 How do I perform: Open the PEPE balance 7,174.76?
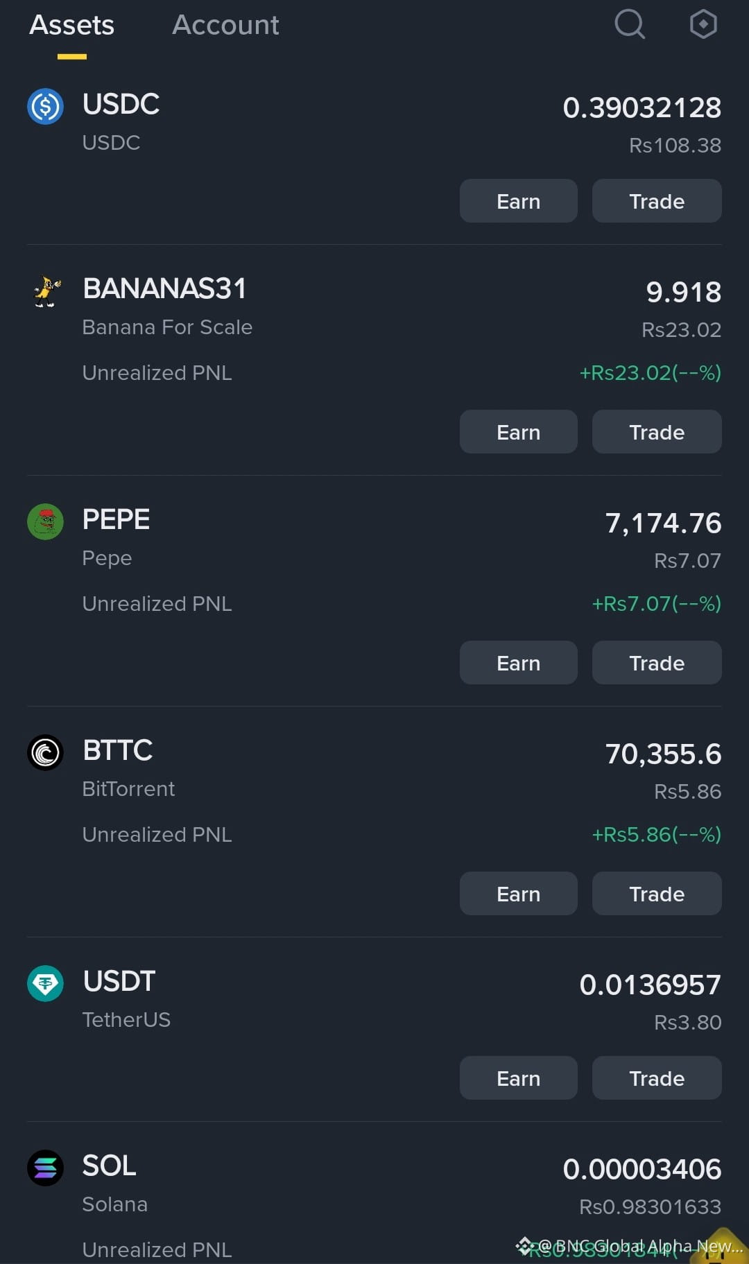663,523
